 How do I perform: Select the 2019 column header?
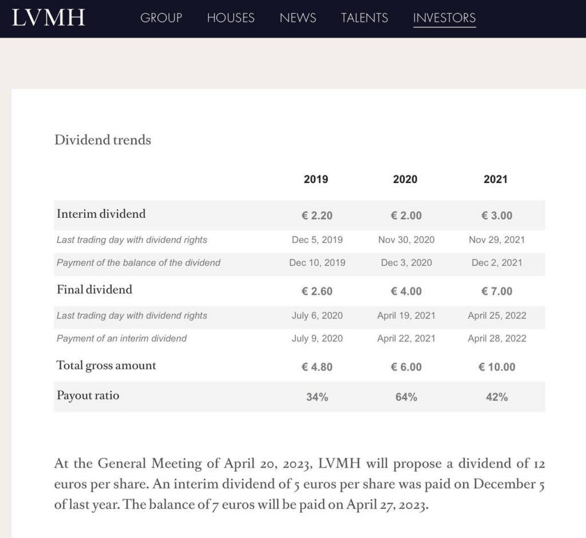tap(316, 179)
